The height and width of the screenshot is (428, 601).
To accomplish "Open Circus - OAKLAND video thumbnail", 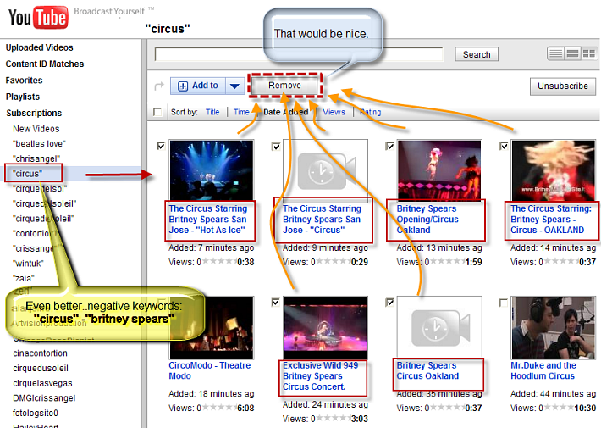I will click(x=553, y=170).
